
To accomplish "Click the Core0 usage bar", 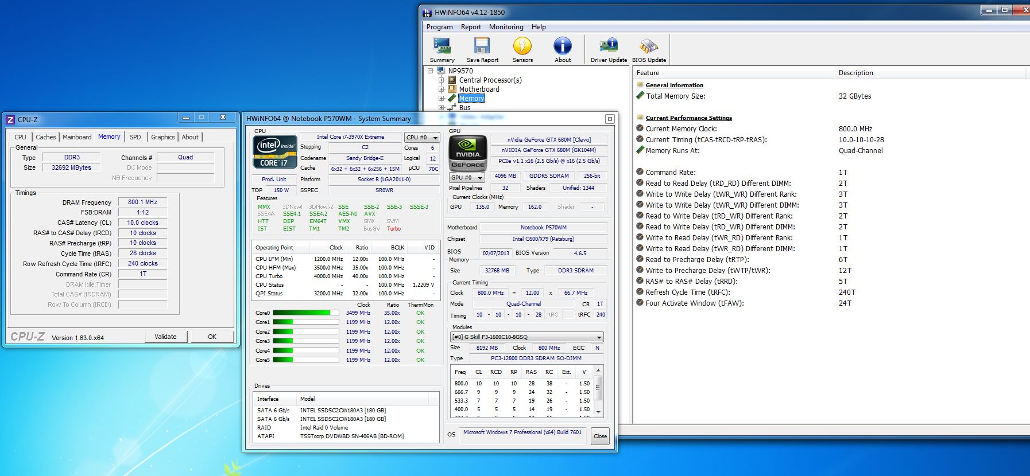I will pos(306,313).
